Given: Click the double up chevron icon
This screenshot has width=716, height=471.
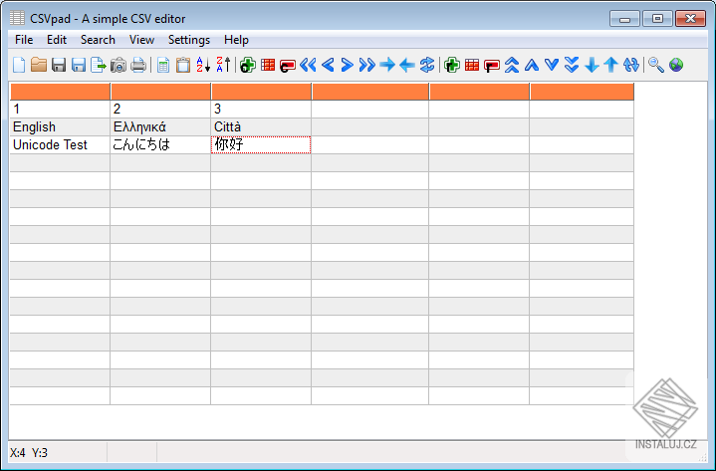Looking at the screenshot, I should (x=512, y=65).
